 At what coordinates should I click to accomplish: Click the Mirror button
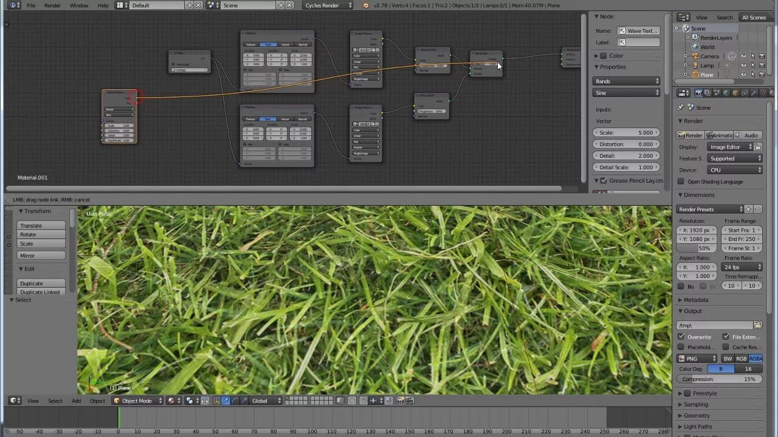click(41, 256)
